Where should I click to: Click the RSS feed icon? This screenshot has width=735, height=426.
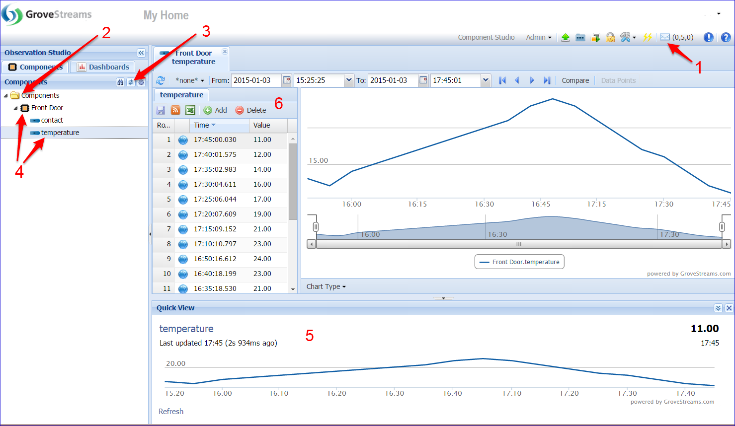[175, 110]
